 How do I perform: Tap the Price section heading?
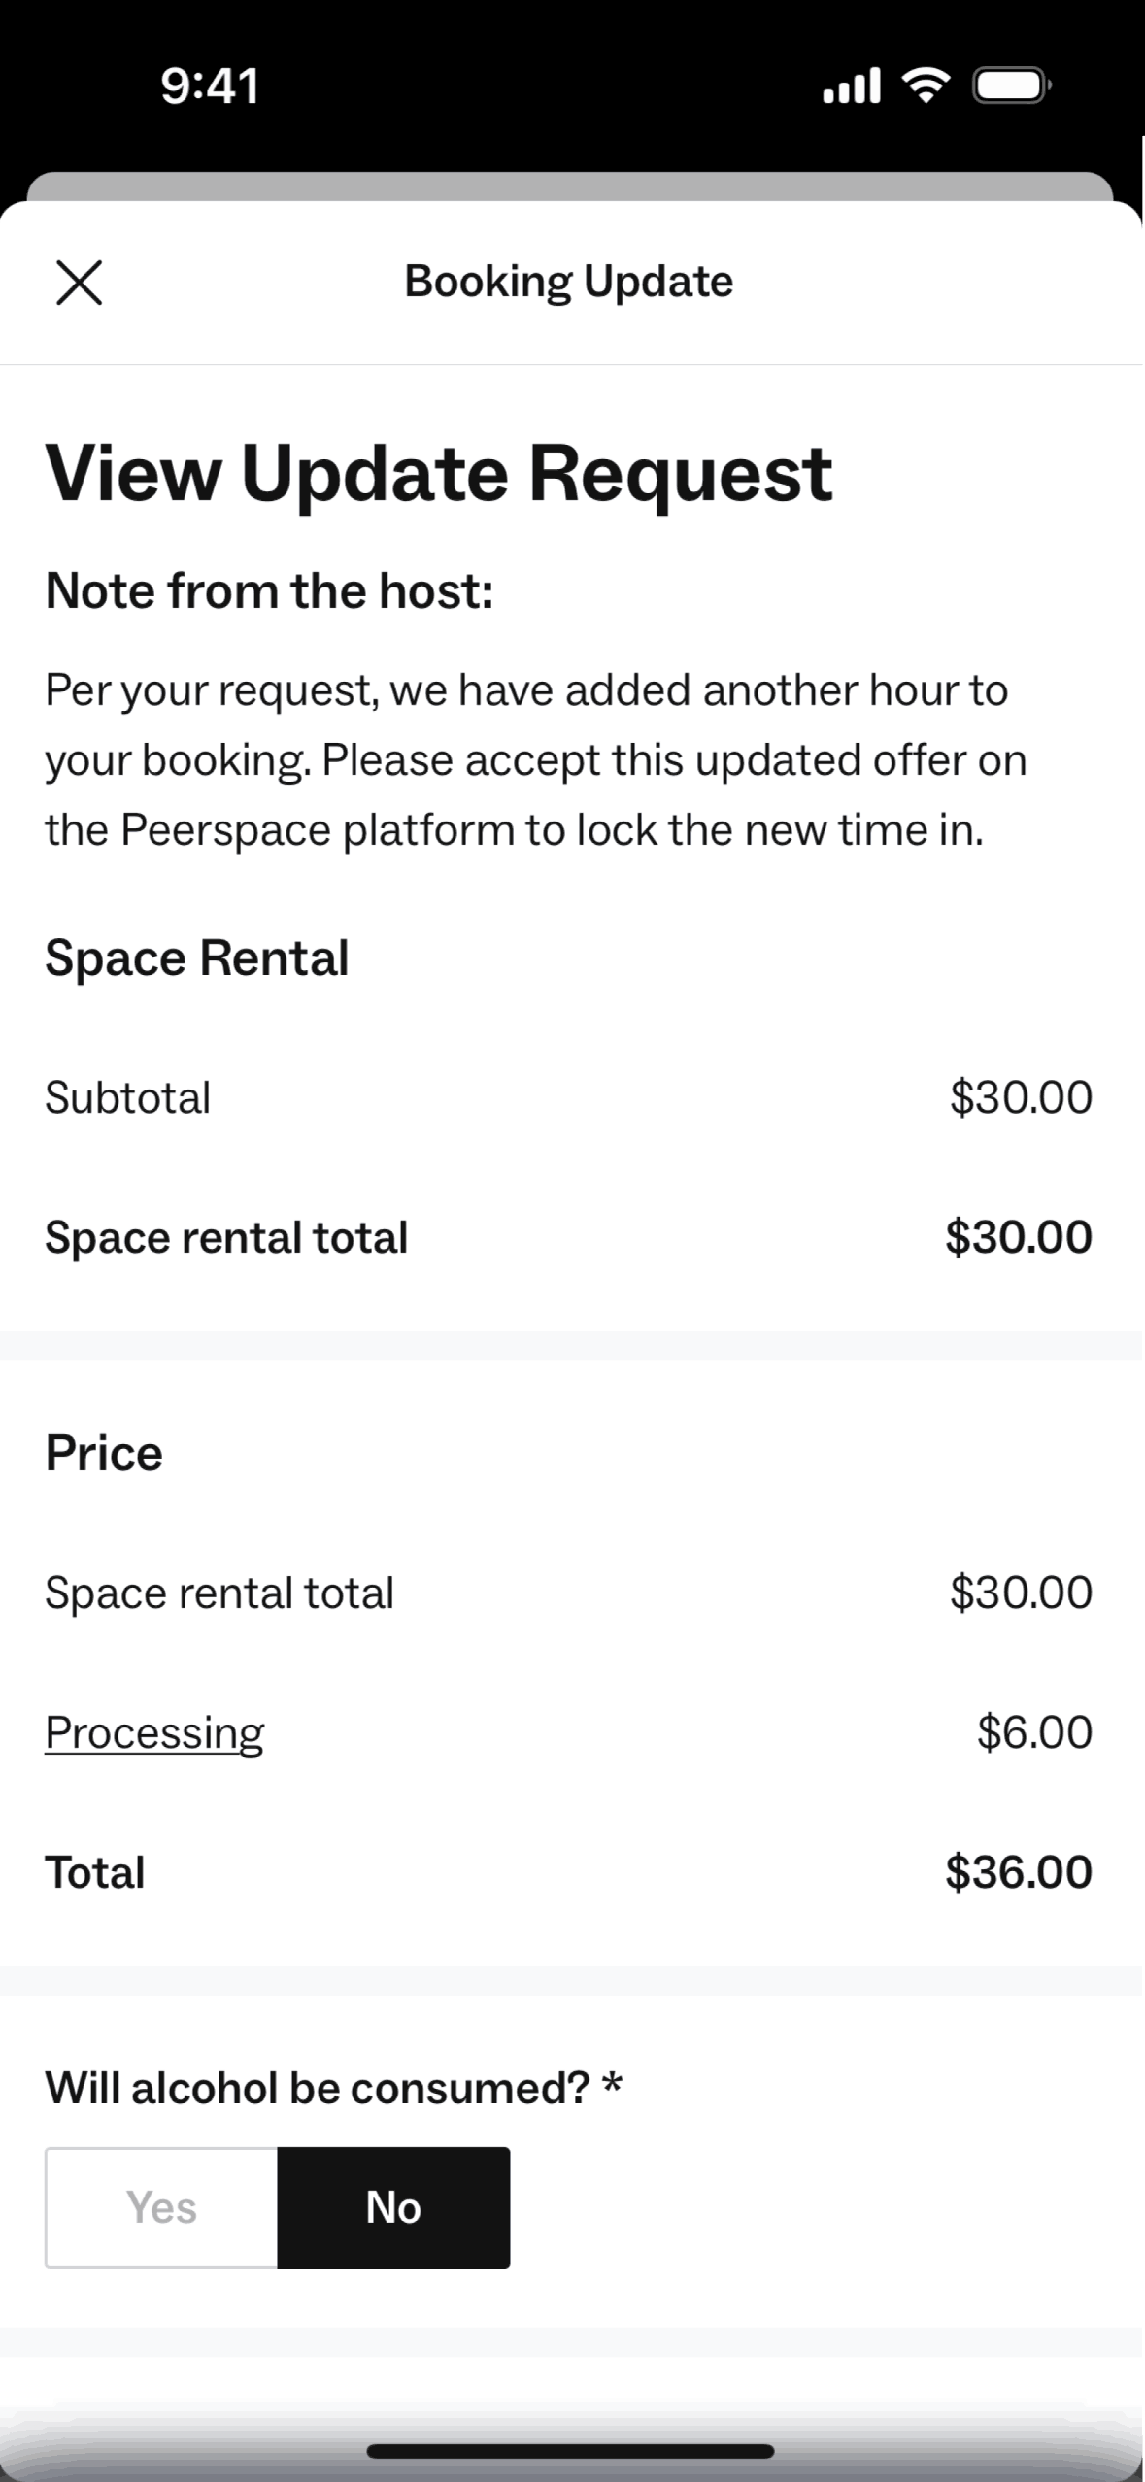[x=104, y=1453]
